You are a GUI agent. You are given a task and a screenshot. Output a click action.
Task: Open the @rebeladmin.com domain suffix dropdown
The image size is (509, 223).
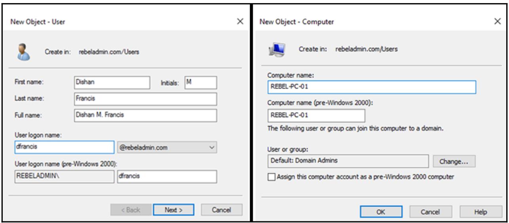tap(168, 147)
